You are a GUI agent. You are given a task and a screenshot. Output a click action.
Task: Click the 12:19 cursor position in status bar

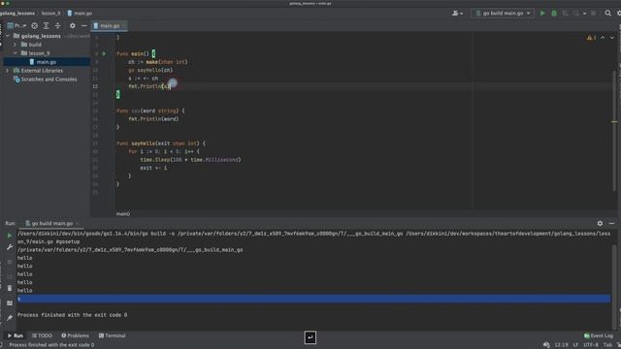[561, 345]
